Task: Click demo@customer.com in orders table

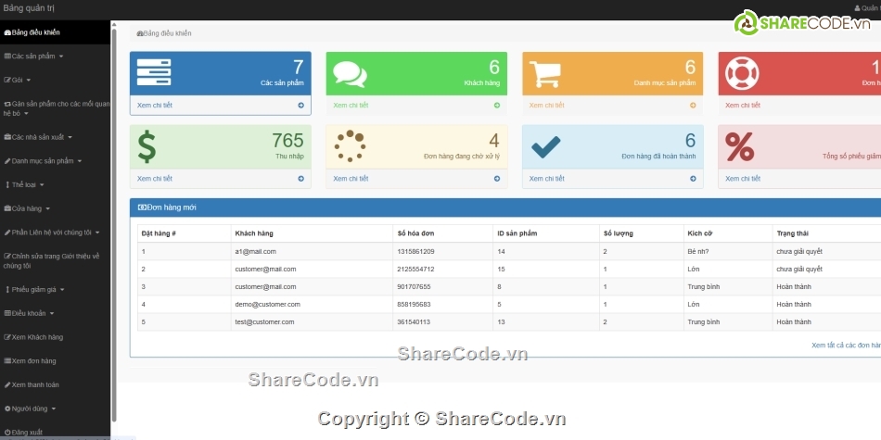Action: (x=267, y=304)
